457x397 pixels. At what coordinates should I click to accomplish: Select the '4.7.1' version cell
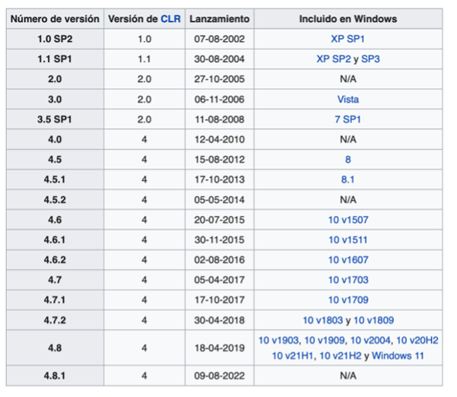click(55, 300)
